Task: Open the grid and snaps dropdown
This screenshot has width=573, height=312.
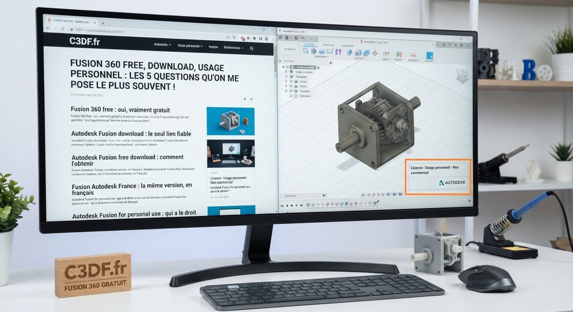Action: coord(394,194)
